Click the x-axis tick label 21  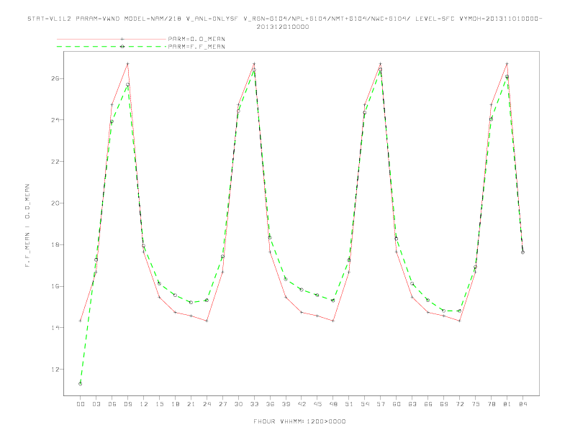[x=191, y=404]
